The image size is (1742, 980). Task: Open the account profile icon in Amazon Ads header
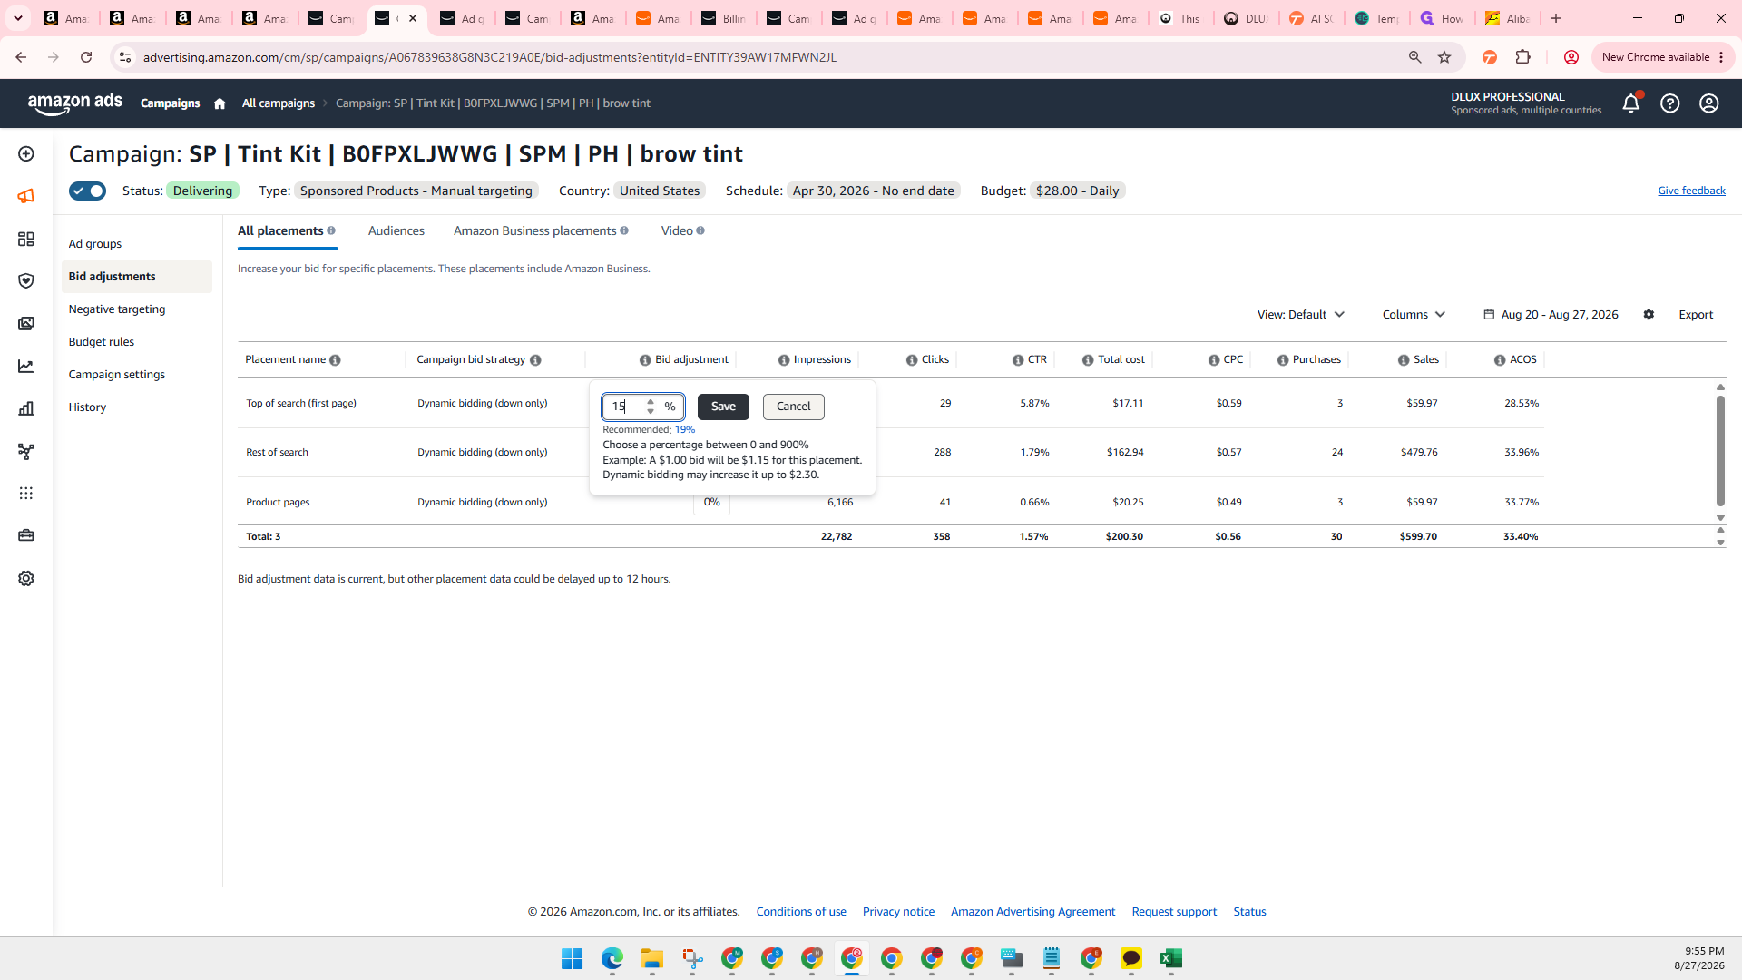[x=1708, y=103]
